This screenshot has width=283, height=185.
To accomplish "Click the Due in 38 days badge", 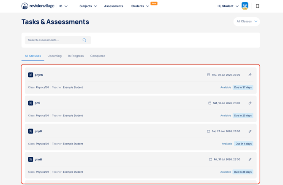I will tap(243, 172).
